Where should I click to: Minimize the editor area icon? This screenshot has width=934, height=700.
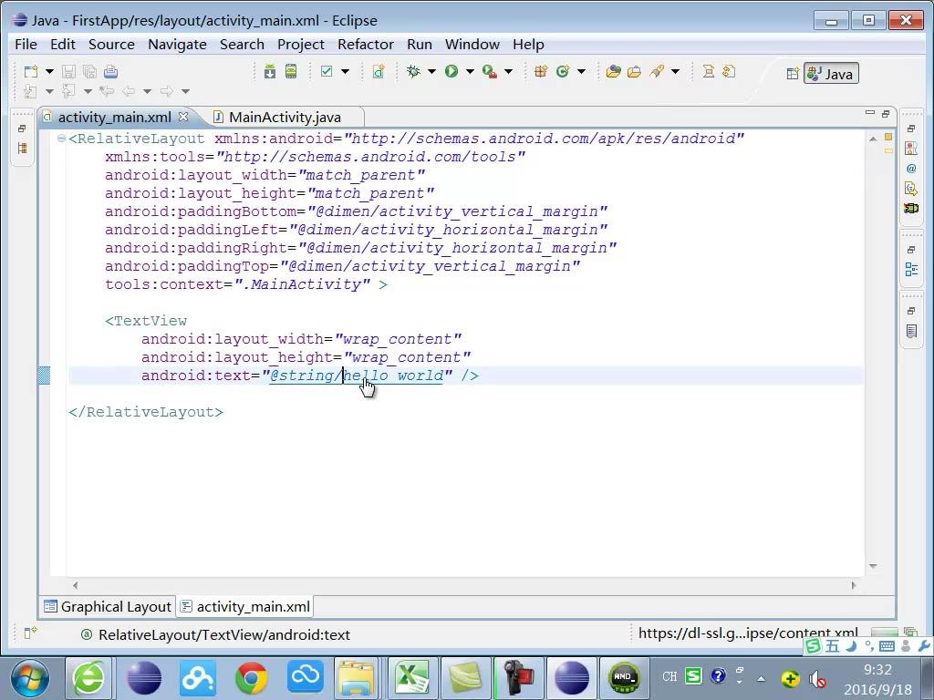tap(869, 112)
